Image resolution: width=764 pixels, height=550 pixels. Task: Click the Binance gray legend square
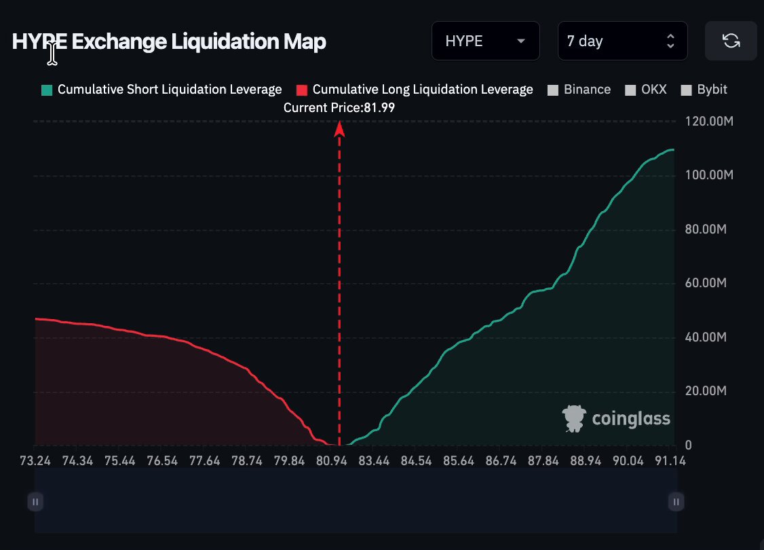point(553,90)
